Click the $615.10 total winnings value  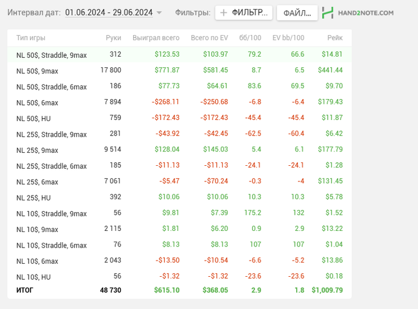167,290
